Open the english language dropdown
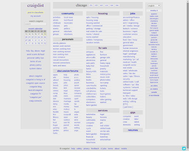The image size is (189, 151). [x=154, y=6]
